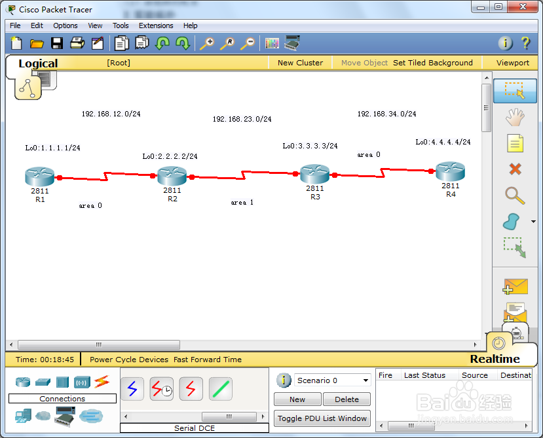Screen dimensions: 543x438
Task: Activate the Select tool
Action: [x=515, y=91]
